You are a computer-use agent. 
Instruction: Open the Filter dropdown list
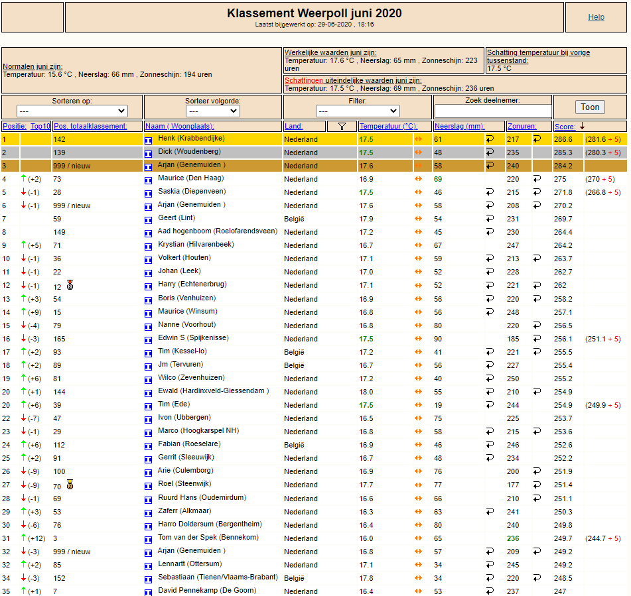point(357,111)
